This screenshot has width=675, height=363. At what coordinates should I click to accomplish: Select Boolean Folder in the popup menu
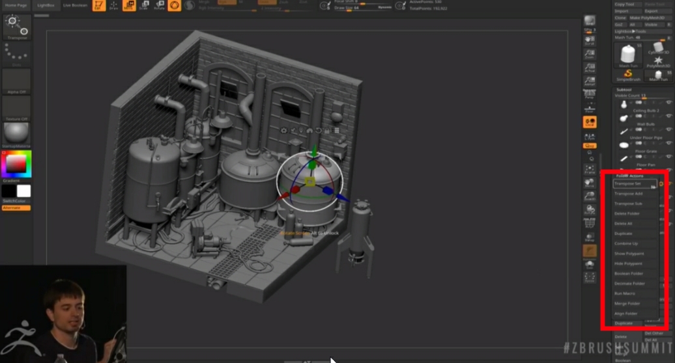(629, 273)
